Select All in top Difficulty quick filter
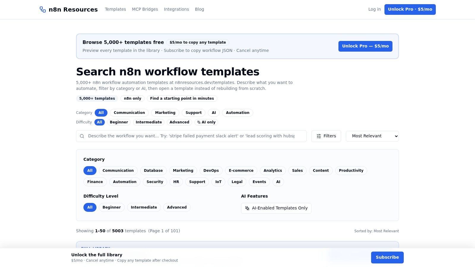475x267 pixels. pos(99,122)
